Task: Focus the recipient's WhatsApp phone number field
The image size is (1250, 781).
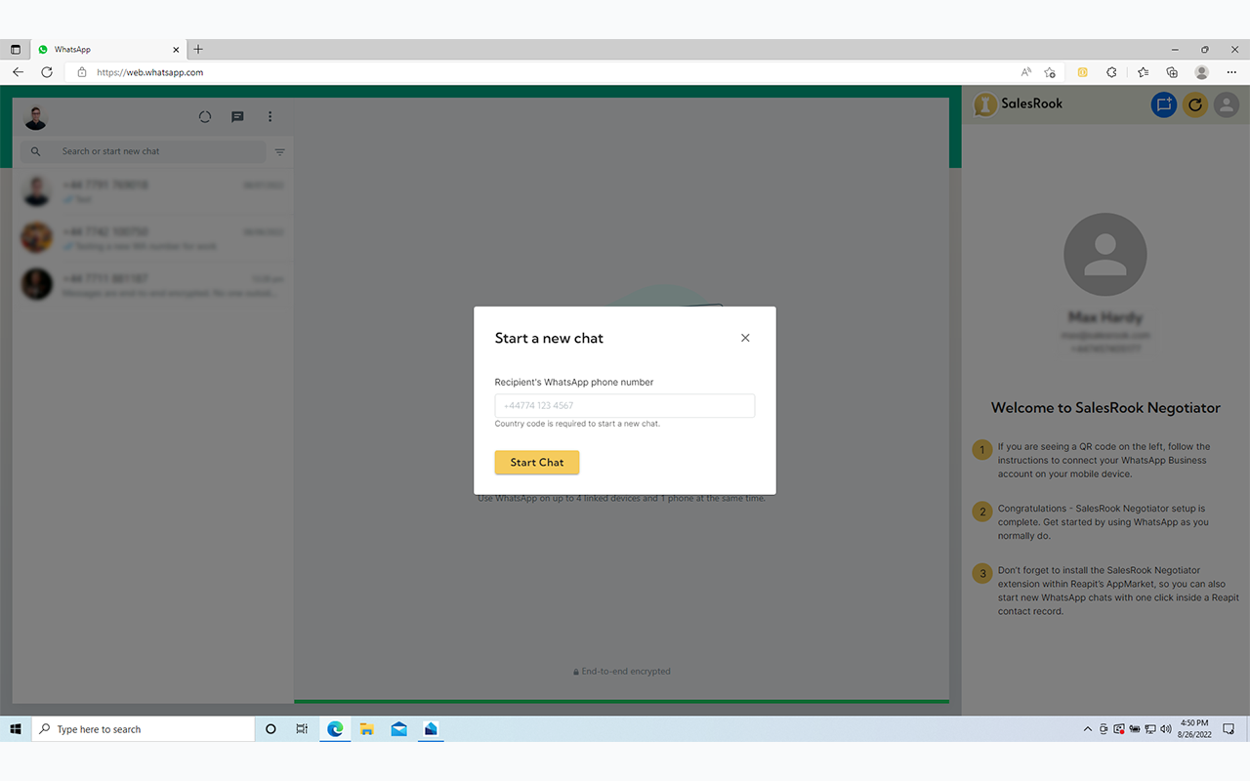Action: tap(625, 405)
